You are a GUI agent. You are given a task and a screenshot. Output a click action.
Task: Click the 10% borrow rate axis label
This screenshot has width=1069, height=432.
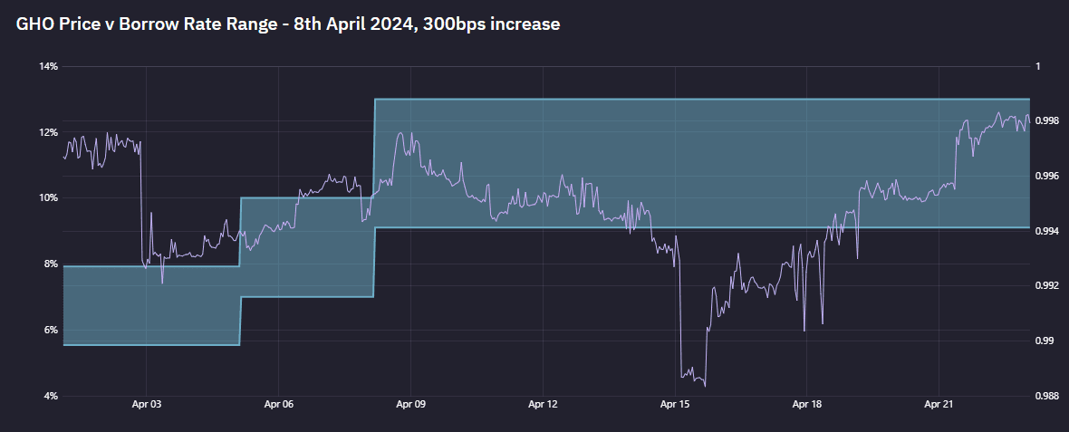coord(47,198)
